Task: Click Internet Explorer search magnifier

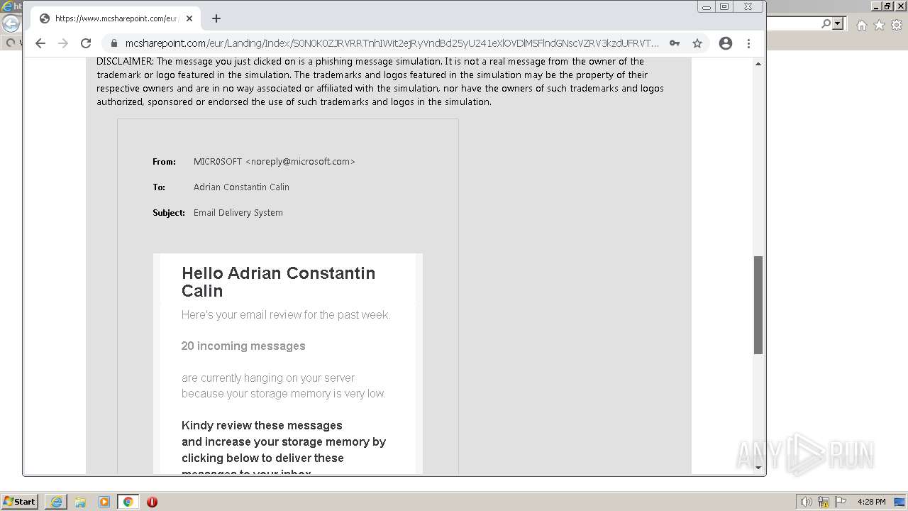Action: (826, 23)
